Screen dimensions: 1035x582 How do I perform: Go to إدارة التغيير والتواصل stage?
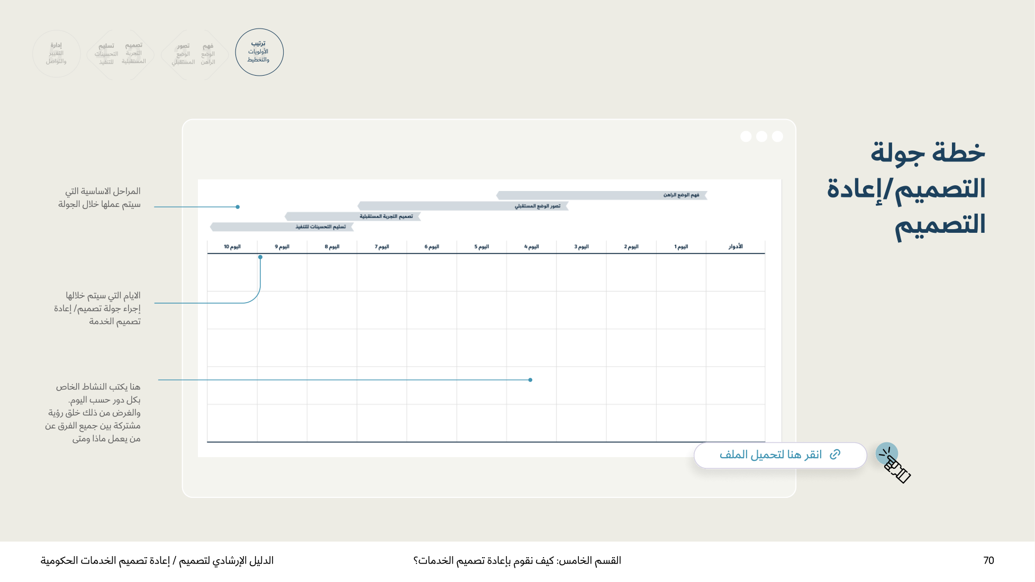coord(56,53)
